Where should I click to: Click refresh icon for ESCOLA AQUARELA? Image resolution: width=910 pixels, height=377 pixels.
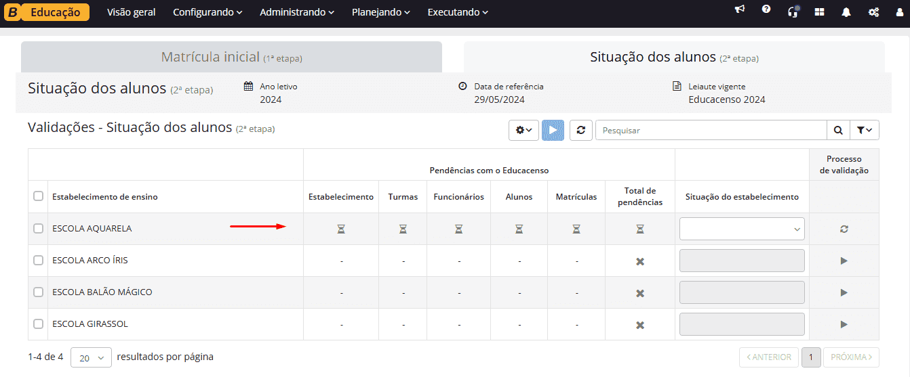[844, 229]
